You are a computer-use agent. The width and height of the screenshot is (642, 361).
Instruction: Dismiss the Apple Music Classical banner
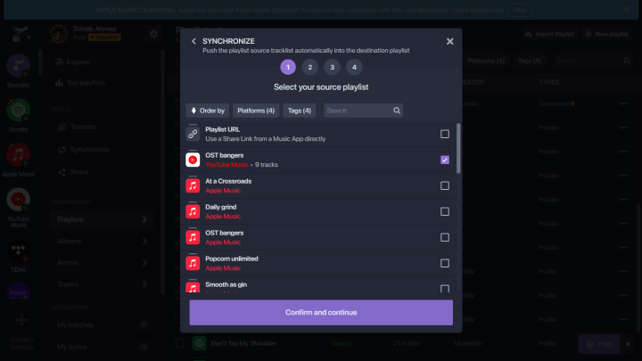(x=626, y=10)
